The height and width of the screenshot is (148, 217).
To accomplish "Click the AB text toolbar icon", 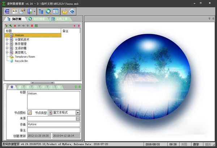I will [x=15, y=11].
